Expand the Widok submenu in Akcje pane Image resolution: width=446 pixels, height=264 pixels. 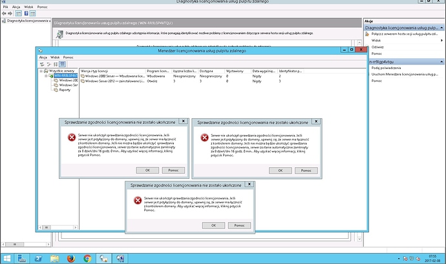441,41
